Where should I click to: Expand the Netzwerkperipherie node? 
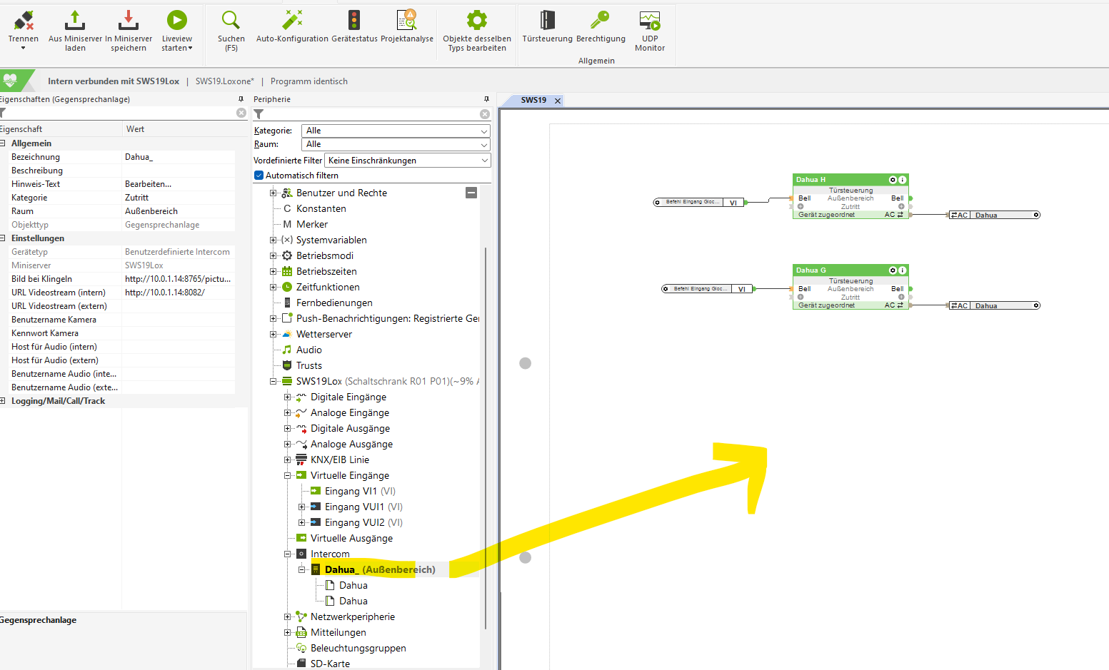(287, 616)
